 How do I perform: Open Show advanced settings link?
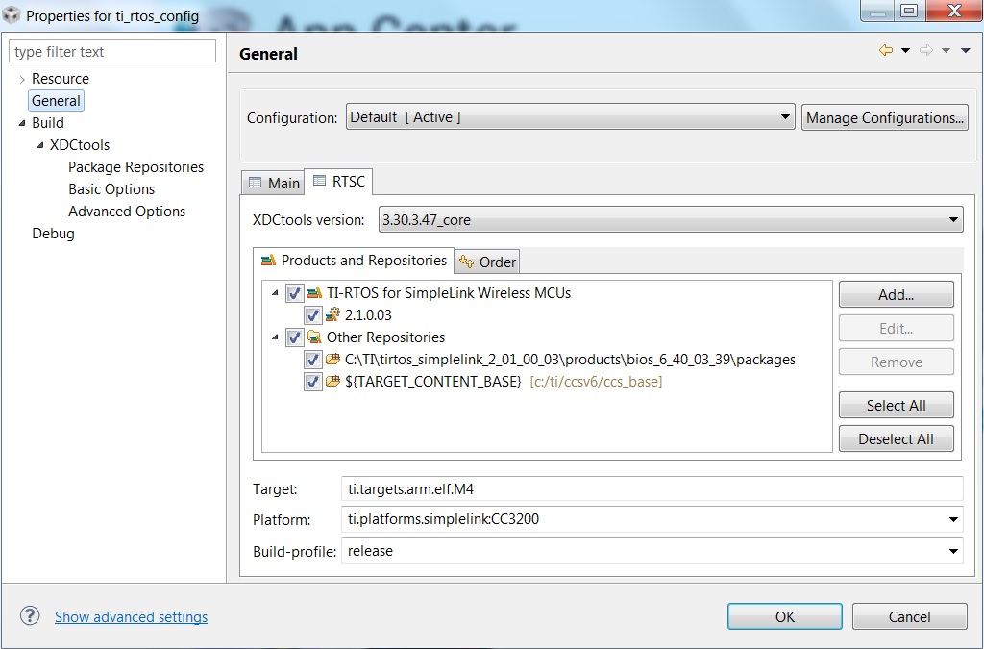(x=131, y=617)
